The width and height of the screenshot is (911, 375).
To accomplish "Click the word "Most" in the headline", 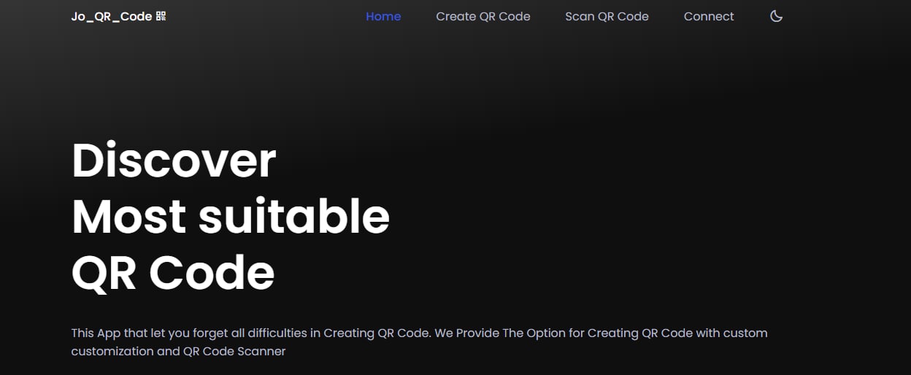I will click(128, 217).
